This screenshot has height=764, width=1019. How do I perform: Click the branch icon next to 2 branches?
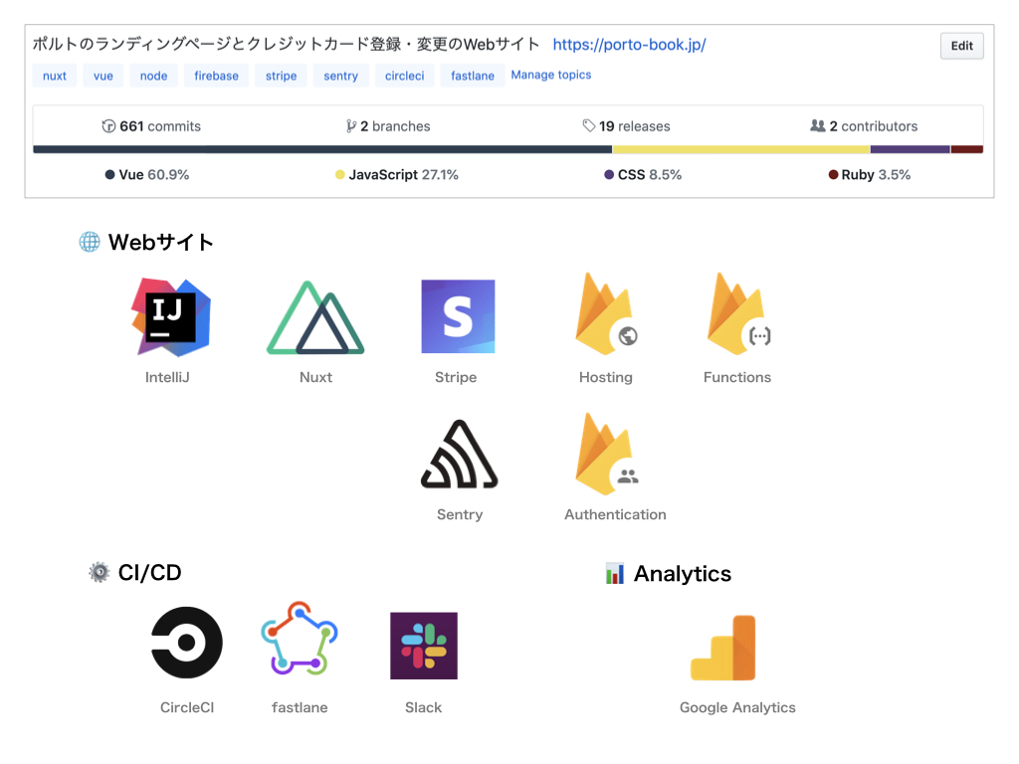[x=351, y=126]
